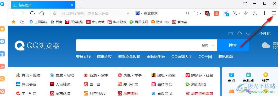The height and width of the screenshot is (96, 278).
Task: Click the sidebar orange search icon
Action: [2, 79]
